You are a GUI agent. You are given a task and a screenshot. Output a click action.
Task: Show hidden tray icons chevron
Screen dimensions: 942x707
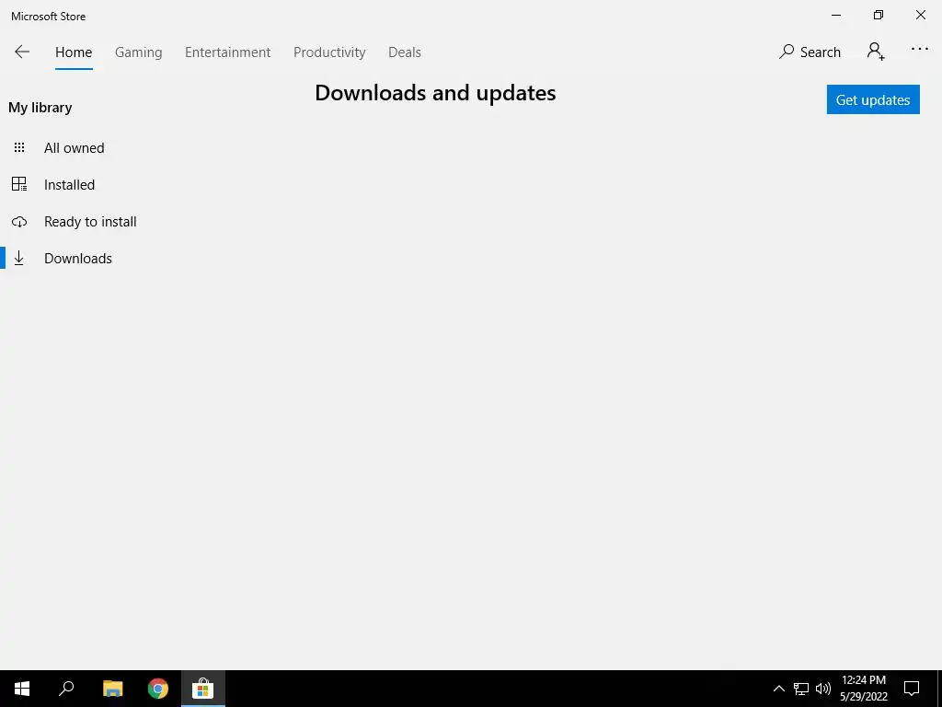(x=778, y=689)
